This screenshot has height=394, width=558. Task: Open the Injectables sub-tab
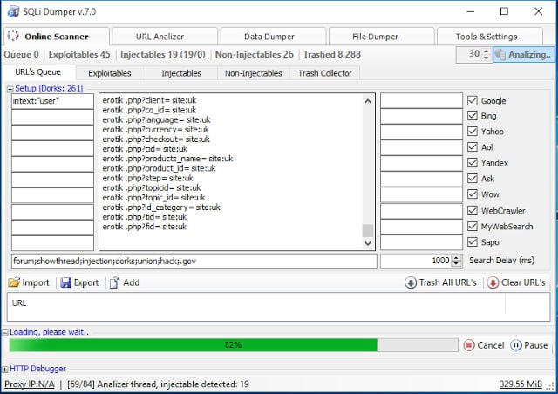tap(181, 73)
